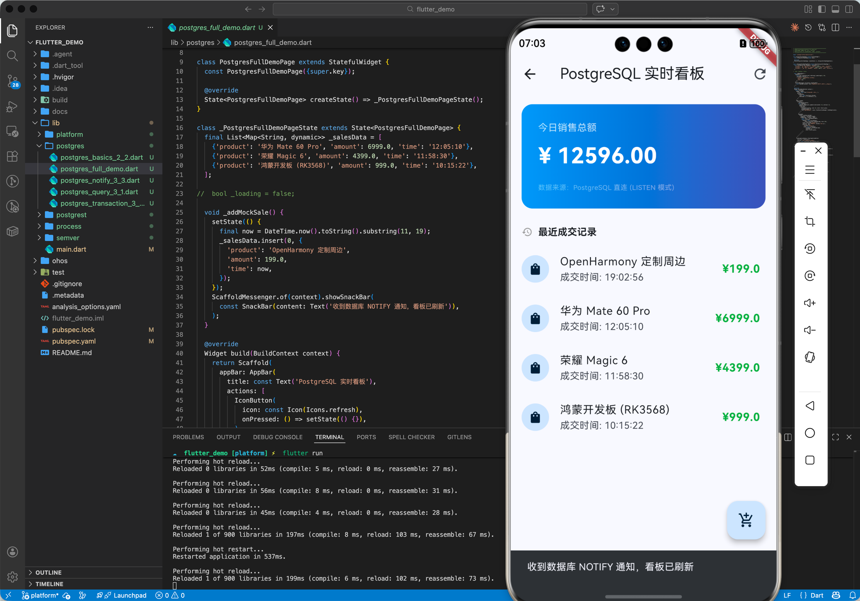Screen dimensions: 860x601
Task: Open the Extensions view
Action: pyautogui.click(x=12, y=157)
